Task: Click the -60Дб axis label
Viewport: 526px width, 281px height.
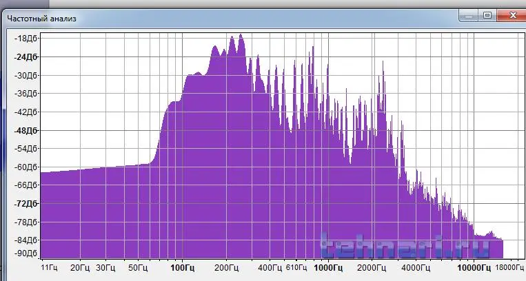Action: tap(26, 167)
